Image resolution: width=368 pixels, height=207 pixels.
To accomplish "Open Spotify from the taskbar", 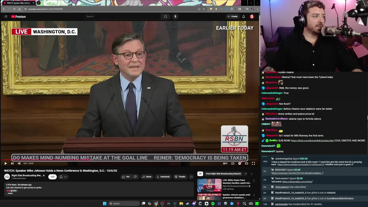I will click(213, 204).
